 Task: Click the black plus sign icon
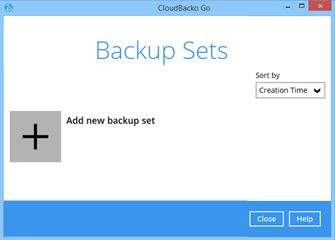35,137
